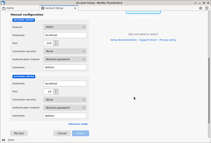Open the incoming Protocol POP3 dropdown
Image resolution: width=211 pixels, height=143 pixels.
pos(65,27)
